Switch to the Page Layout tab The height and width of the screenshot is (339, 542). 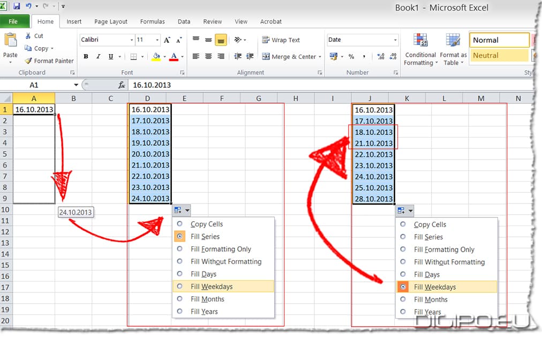tap(111, 21)
